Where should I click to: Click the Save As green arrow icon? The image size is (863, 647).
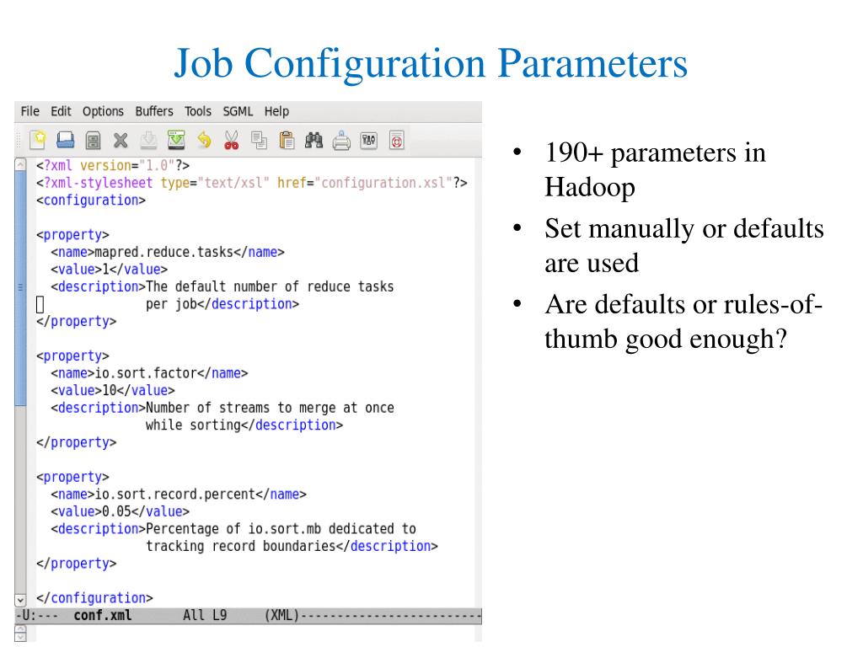176,141
